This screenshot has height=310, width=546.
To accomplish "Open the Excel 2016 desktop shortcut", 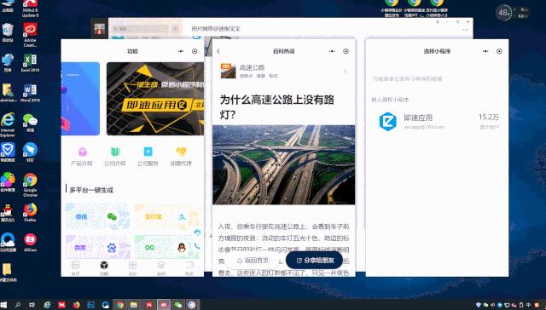I will tap(30, 63).
